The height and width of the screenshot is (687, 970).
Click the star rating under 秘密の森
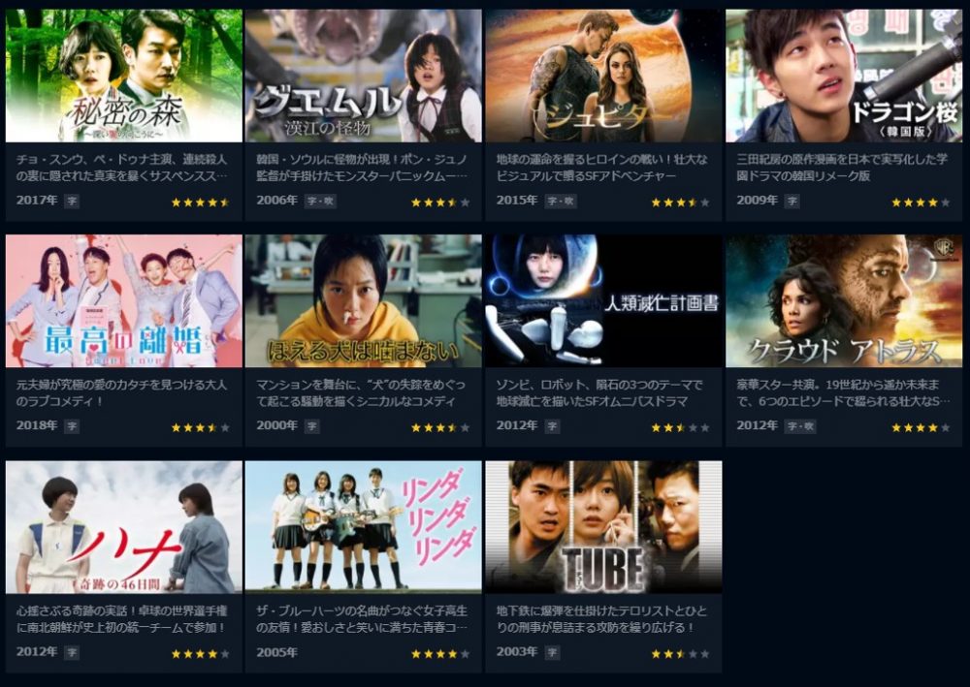pyautogui.click(x=200, y=202)
